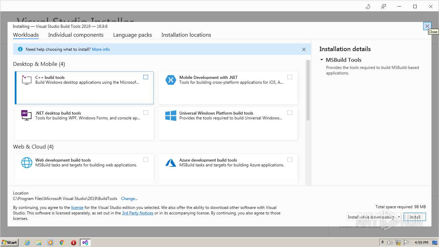Open the 3rd Party Notices link
This screenshot has height=247, width=439.
138,213
